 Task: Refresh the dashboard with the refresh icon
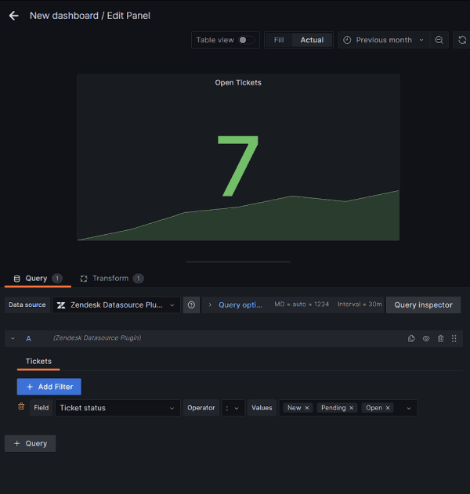click(x=461, y=40)
